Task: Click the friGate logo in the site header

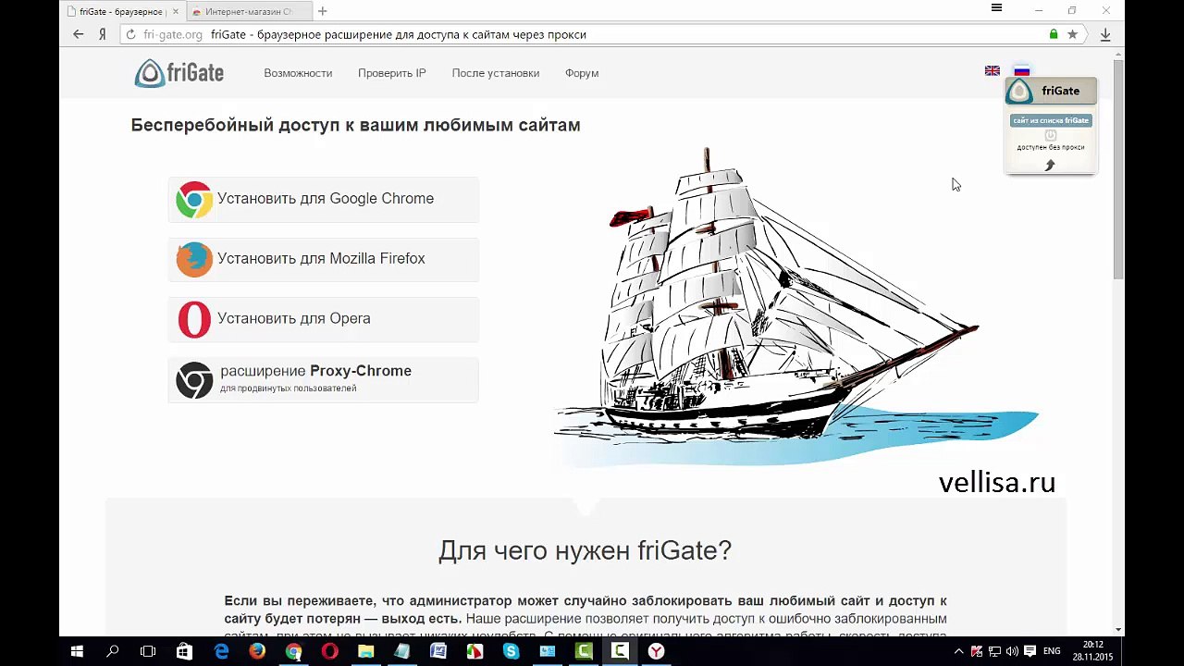Action: tap(179, 73)
